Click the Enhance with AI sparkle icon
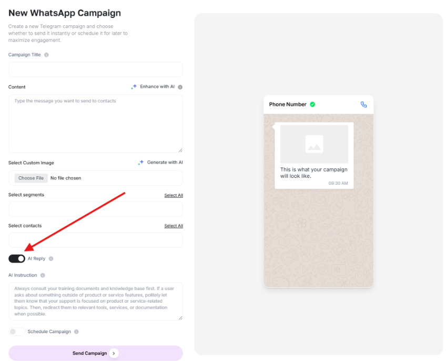The width and height of the screenshot is (446, 361). click(x=134, y=86)
